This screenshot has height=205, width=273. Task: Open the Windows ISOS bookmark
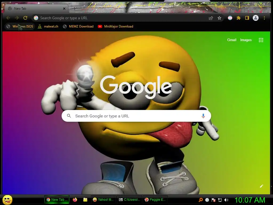click(x=20, y=26)
